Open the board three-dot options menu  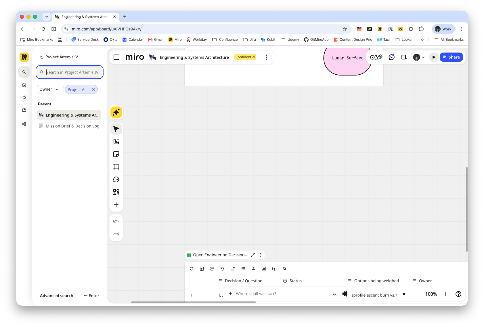tap(267, 57)
